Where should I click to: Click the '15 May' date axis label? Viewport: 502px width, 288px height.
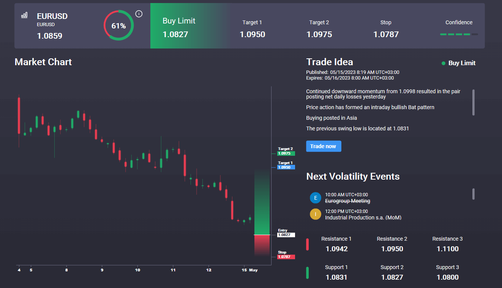tap(250, 270)
